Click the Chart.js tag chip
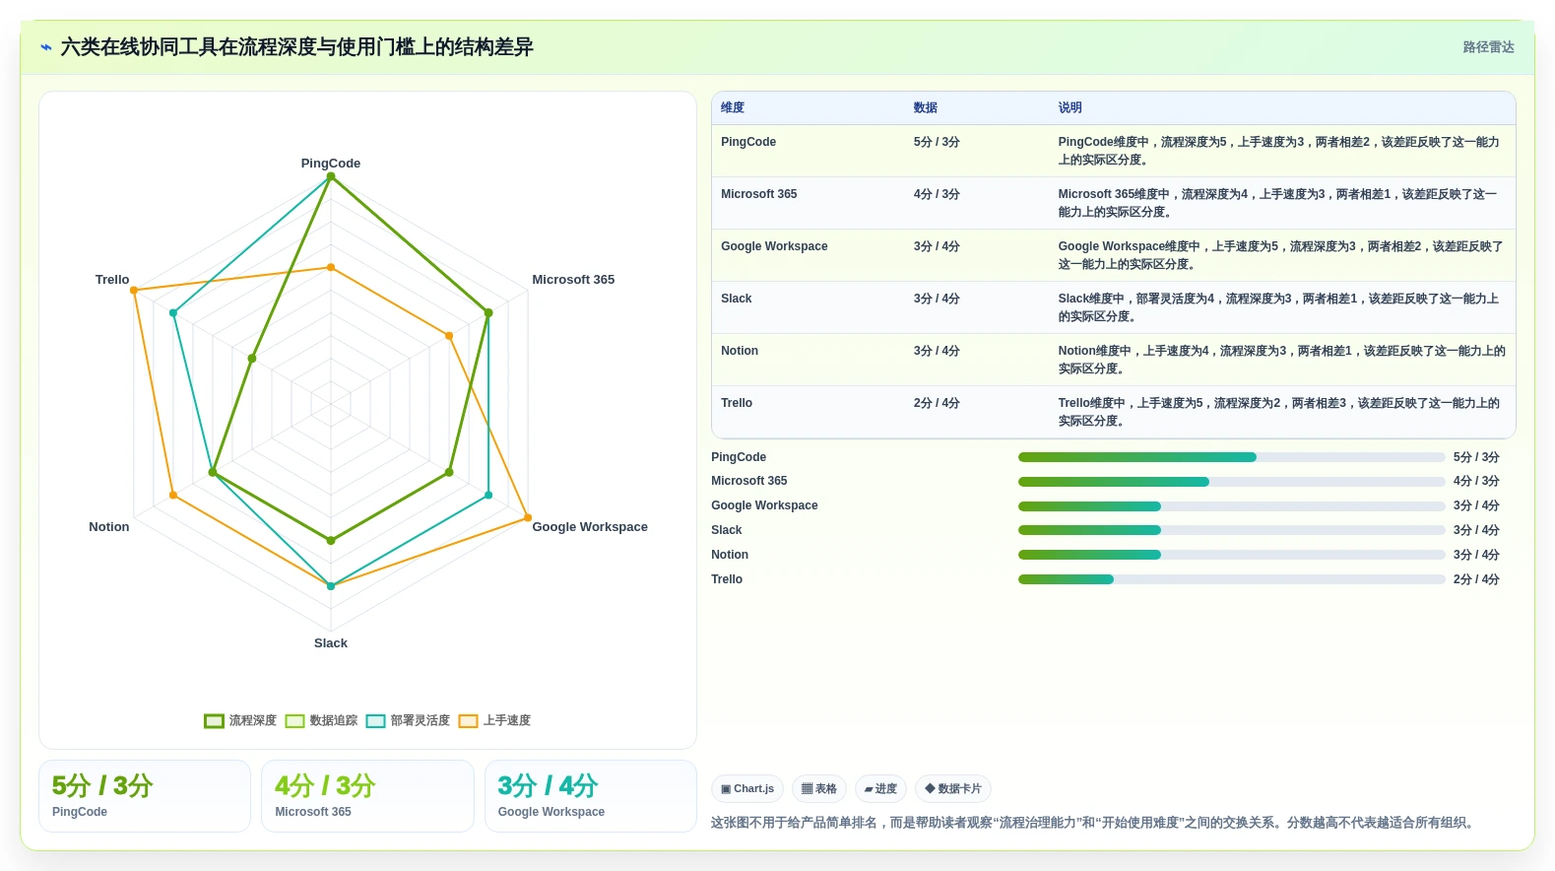This screenshot has width=1555, height=871. tap(747, 789)
